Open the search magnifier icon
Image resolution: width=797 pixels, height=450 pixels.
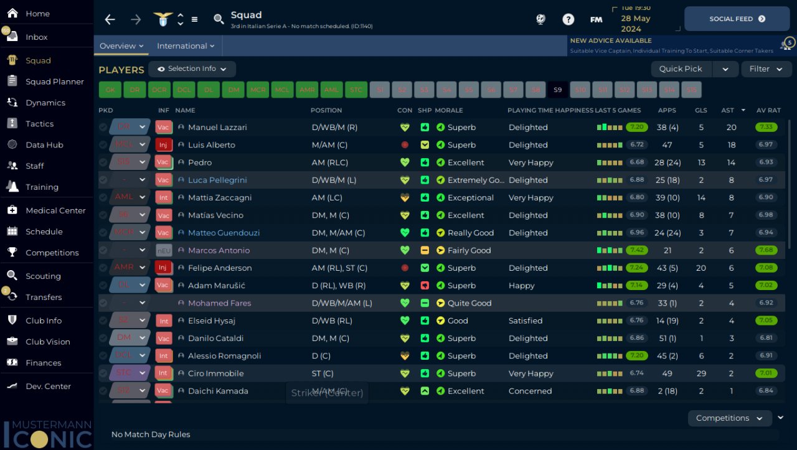pos(219,19)
